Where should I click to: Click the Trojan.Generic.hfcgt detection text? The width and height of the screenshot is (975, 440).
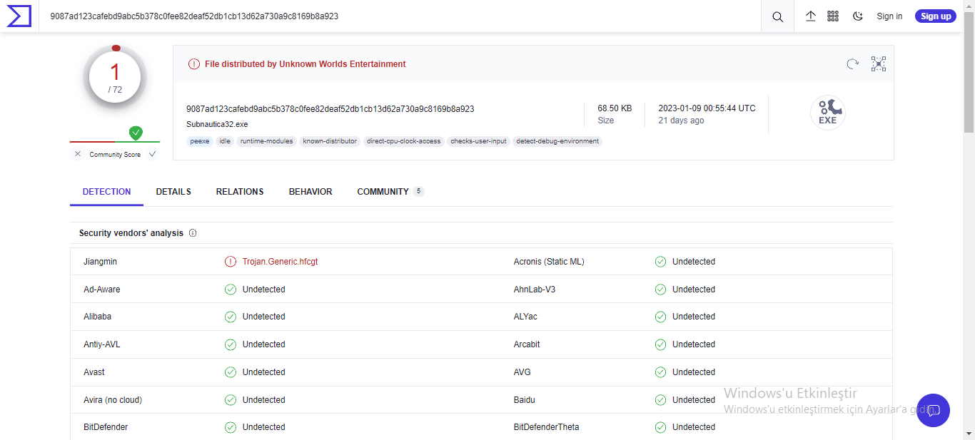coord(280,262)
